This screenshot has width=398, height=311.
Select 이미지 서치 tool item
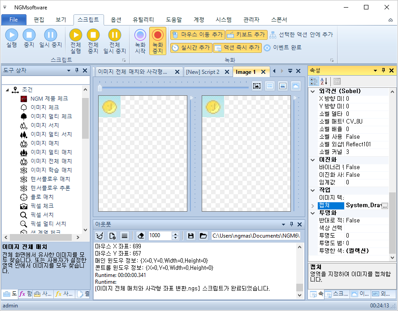pyautogui.click(x=45, y=125)
